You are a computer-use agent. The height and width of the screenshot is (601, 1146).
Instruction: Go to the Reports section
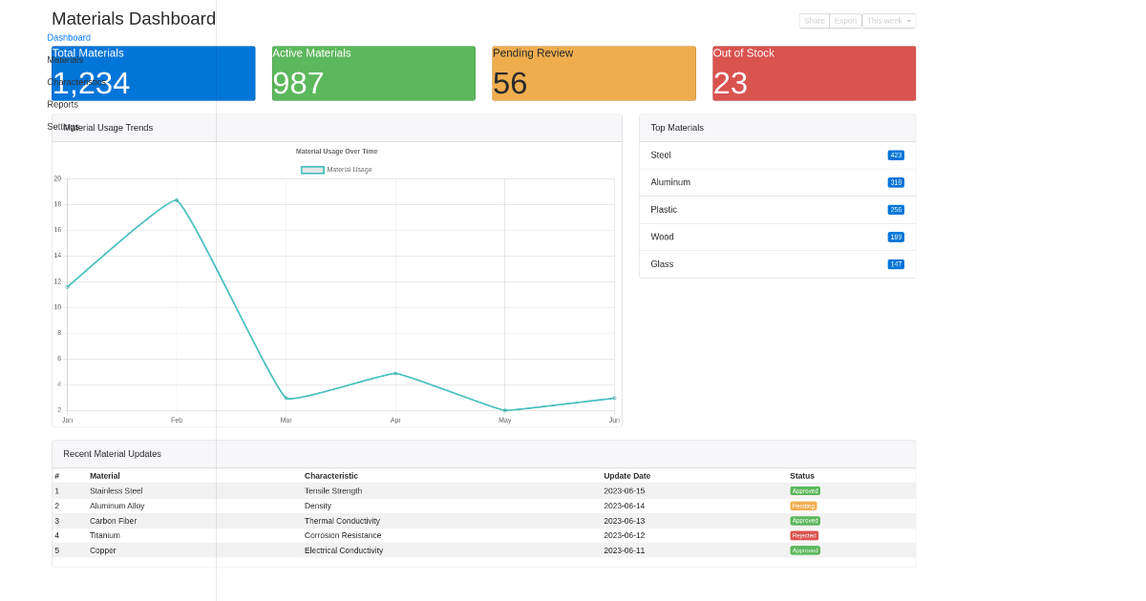coord(62,104)
